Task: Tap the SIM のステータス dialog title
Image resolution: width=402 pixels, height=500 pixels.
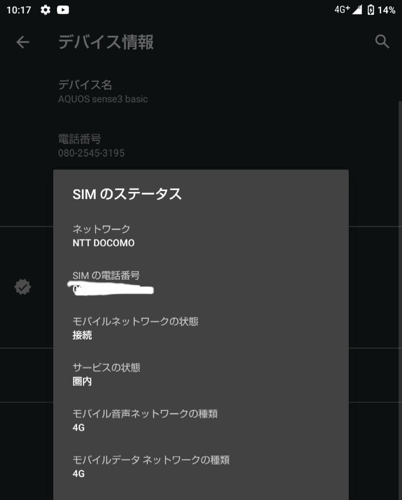Action: click(127, 194)
